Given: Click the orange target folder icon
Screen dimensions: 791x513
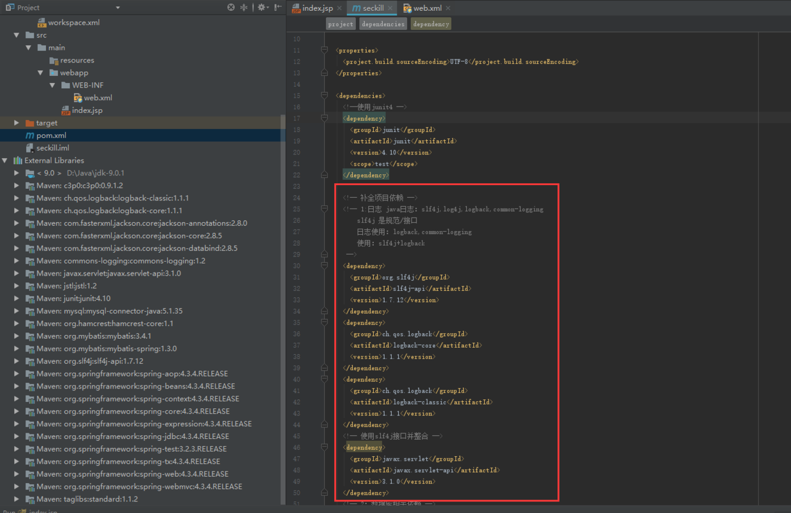Looking at the screenshot, I should [x=29, y=123].
